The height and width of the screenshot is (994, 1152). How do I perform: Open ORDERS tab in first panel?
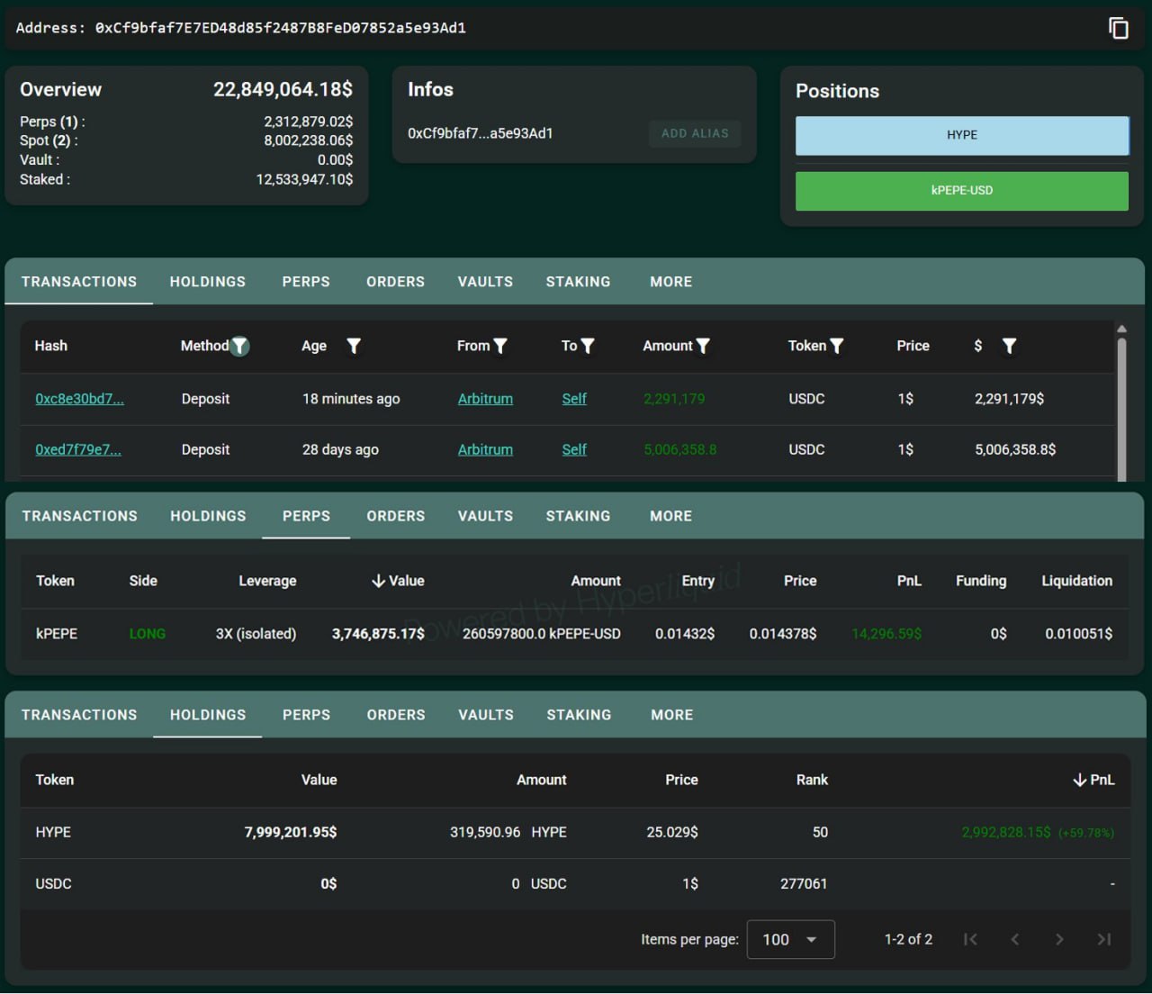(395, 282)
